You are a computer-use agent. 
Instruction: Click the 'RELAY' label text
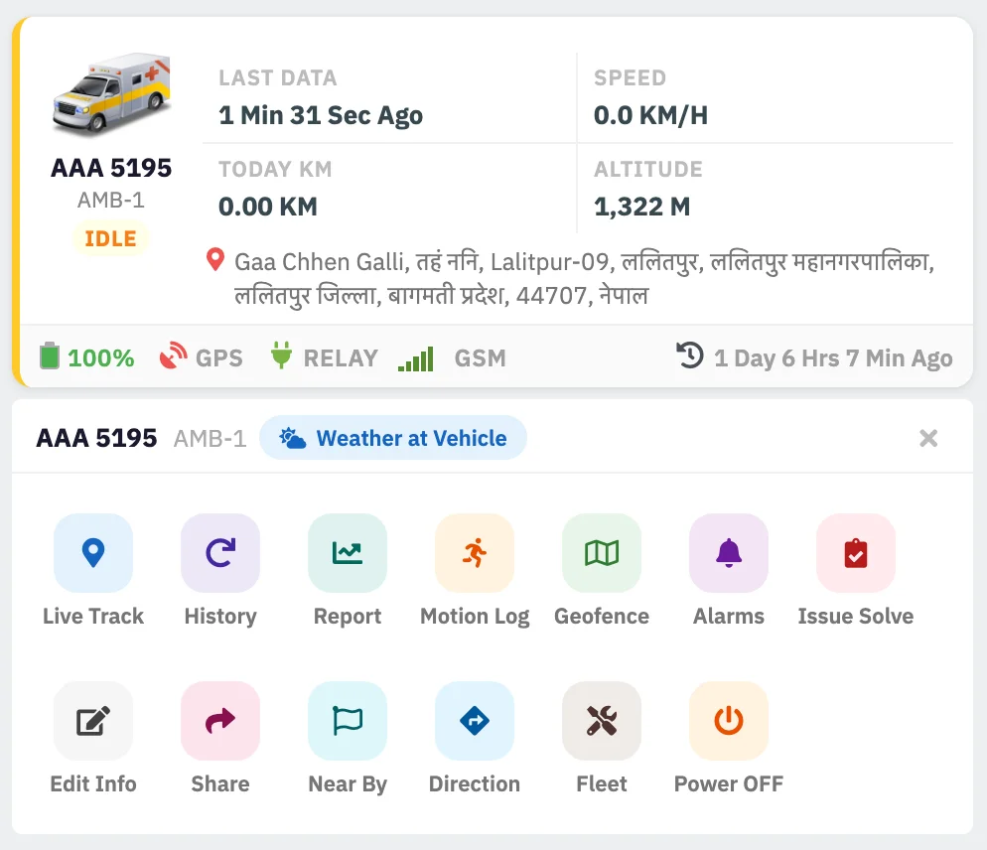341,358
